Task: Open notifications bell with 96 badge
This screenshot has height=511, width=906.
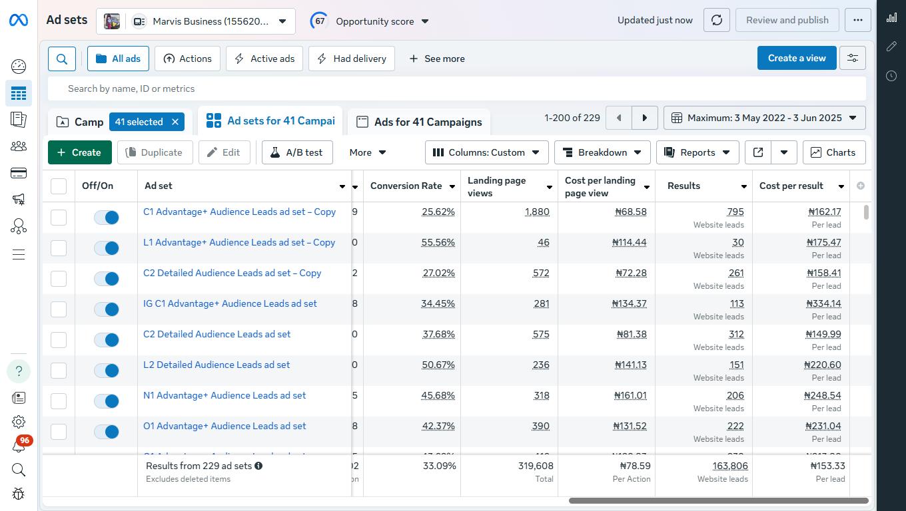Action: [19, 447]
